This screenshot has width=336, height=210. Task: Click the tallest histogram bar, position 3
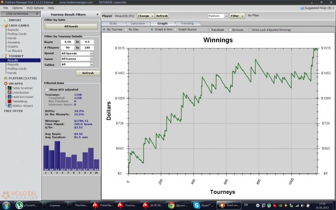(x=57, y=156)
